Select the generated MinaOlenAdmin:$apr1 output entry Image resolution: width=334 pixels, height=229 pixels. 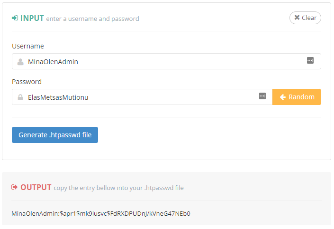point(101,213)
